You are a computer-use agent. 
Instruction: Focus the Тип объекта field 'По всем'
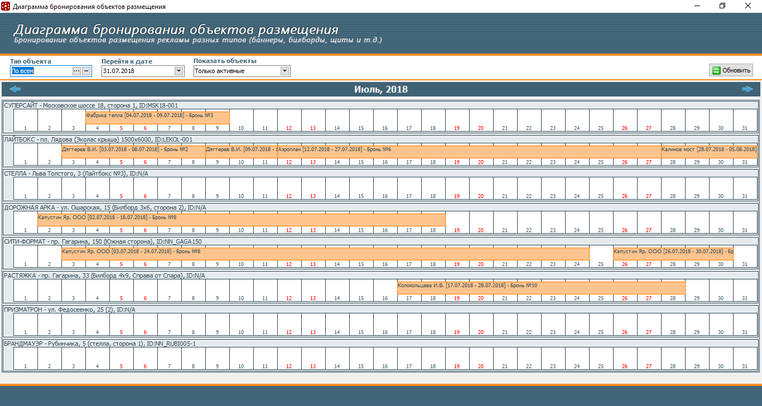click(41, 71)
